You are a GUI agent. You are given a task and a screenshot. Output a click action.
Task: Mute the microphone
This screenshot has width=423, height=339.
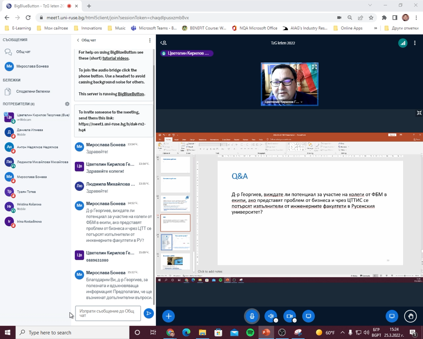point(252,316)
